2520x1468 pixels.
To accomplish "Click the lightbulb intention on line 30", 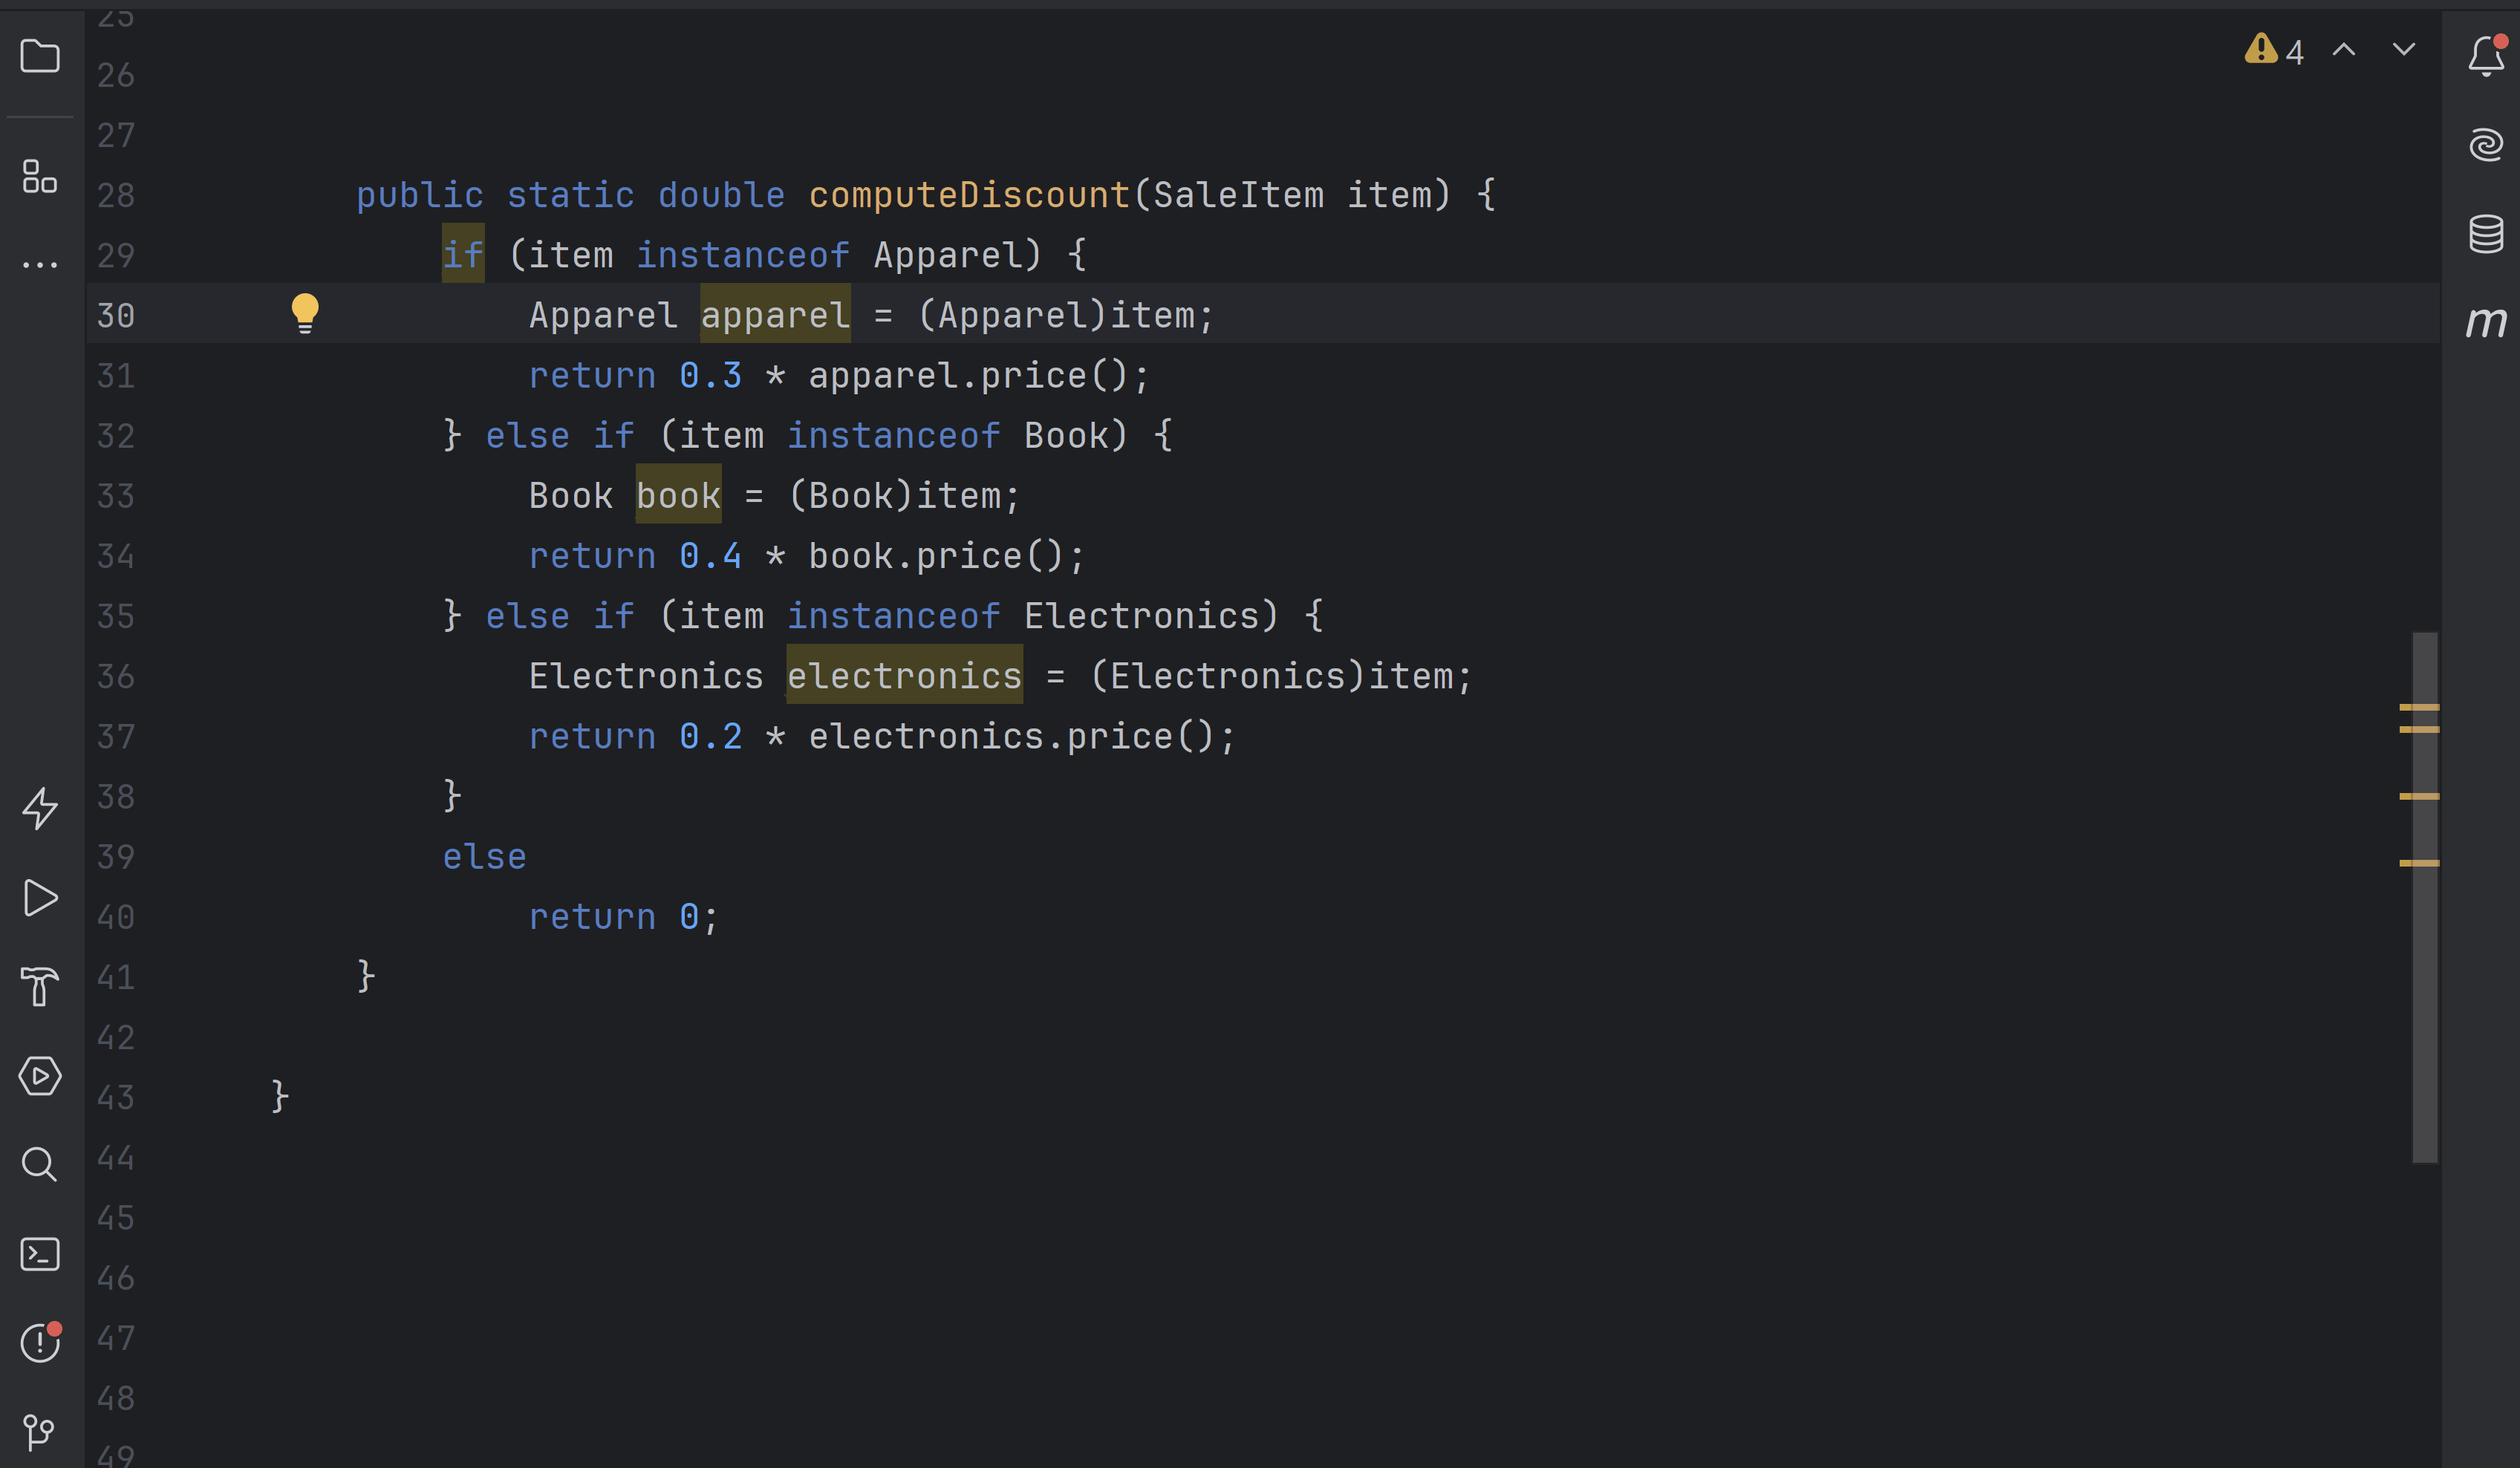I will click(306, 313).
